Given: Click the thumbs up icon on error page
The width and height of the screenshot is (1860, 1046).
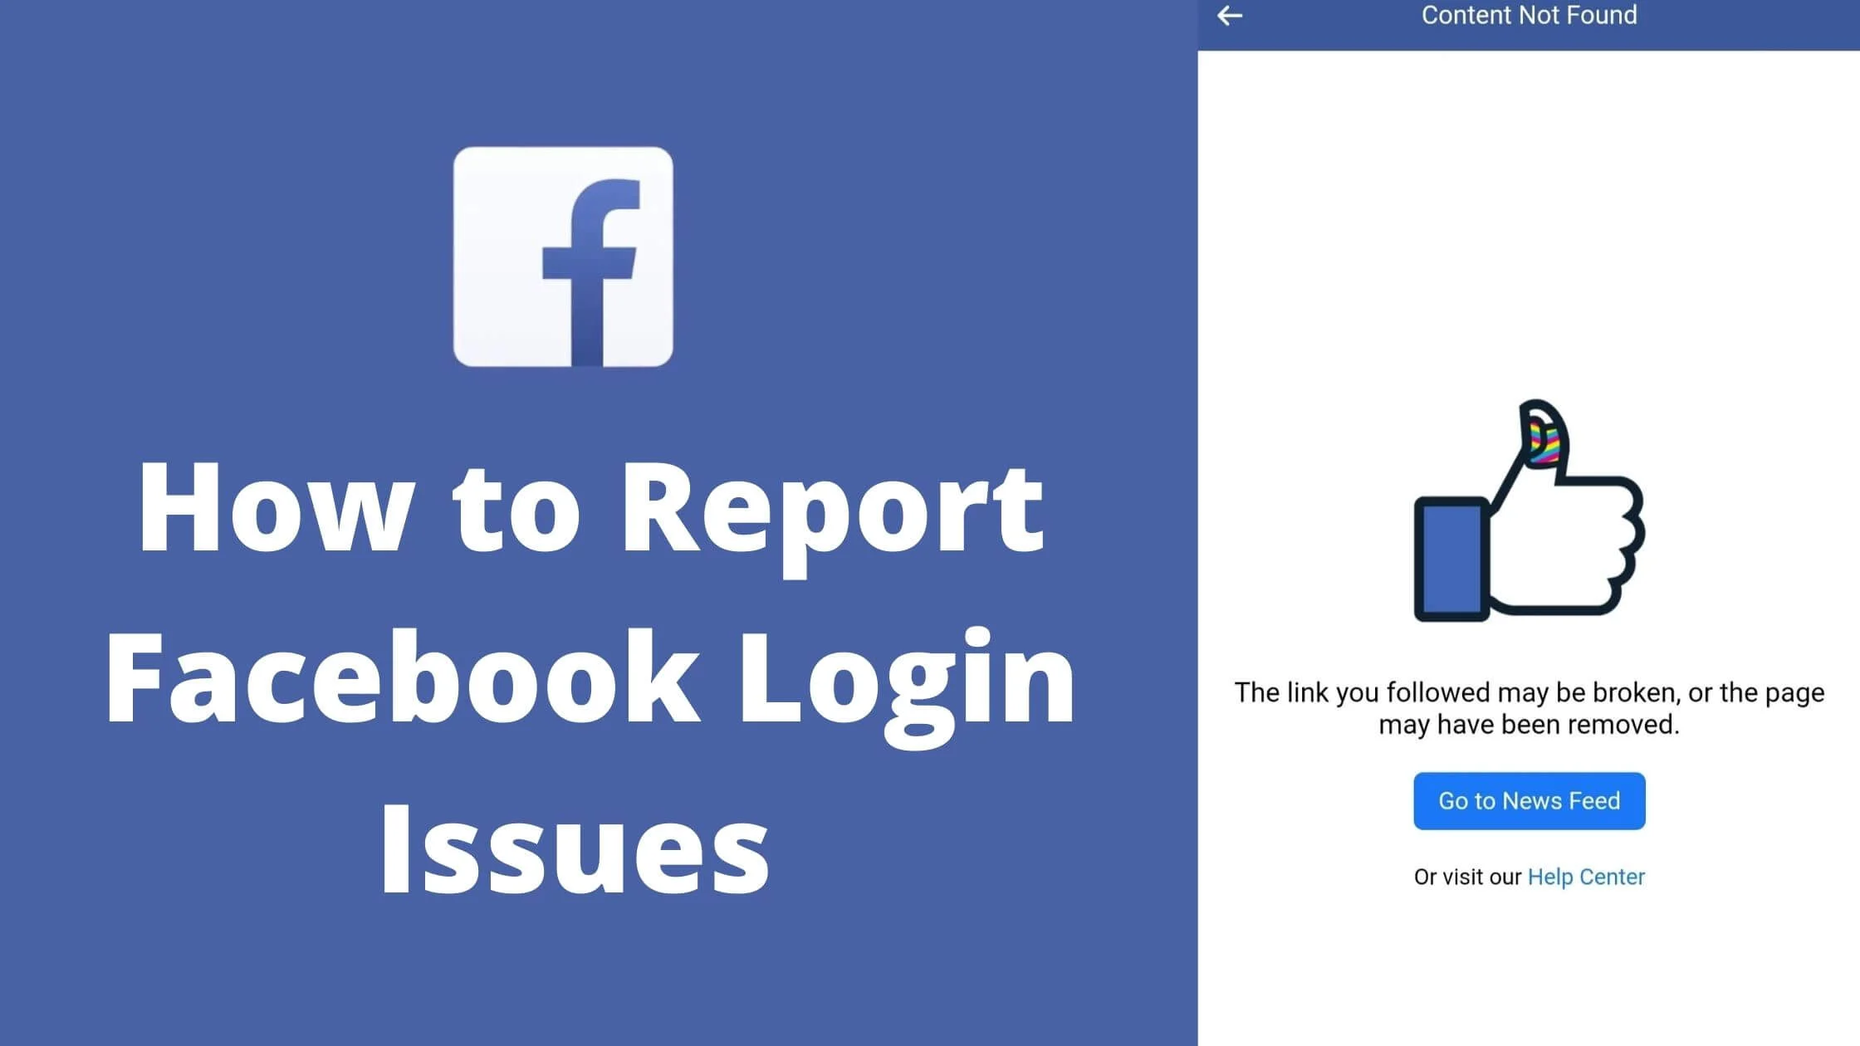Looking at the screenshot, I should point(1530,511).
